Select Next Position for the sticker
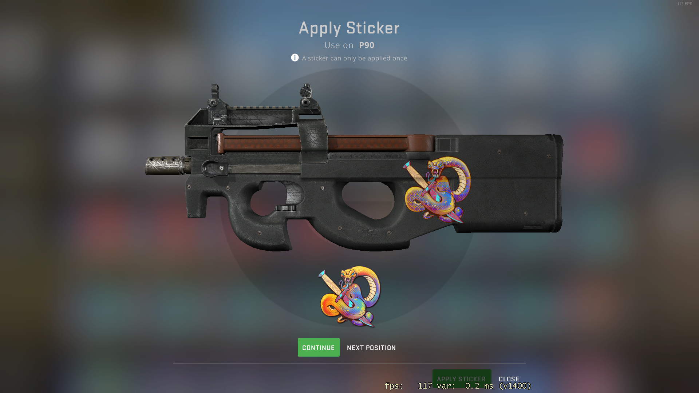Image resolution: width=699 pixels, height=393 pixels. [371, 348]
